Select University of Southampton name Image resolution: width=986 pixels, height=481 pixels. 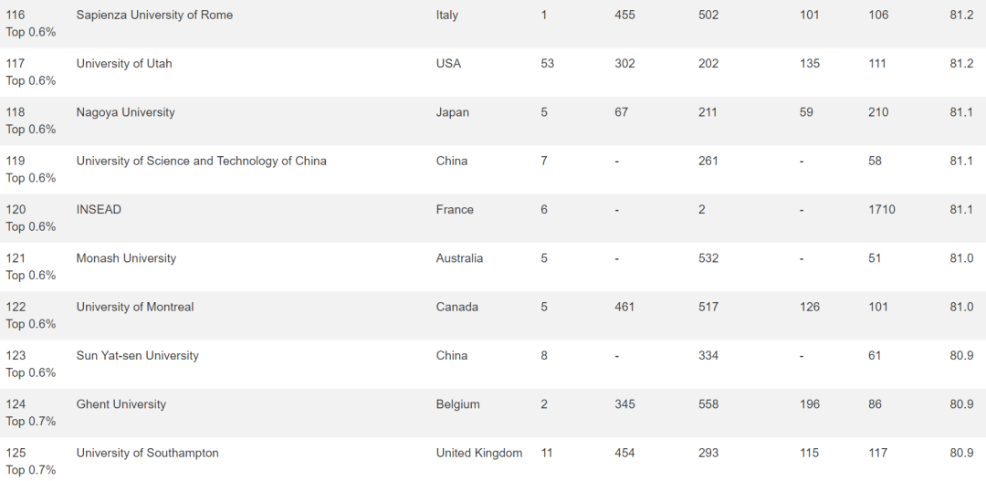coord(147,453)
